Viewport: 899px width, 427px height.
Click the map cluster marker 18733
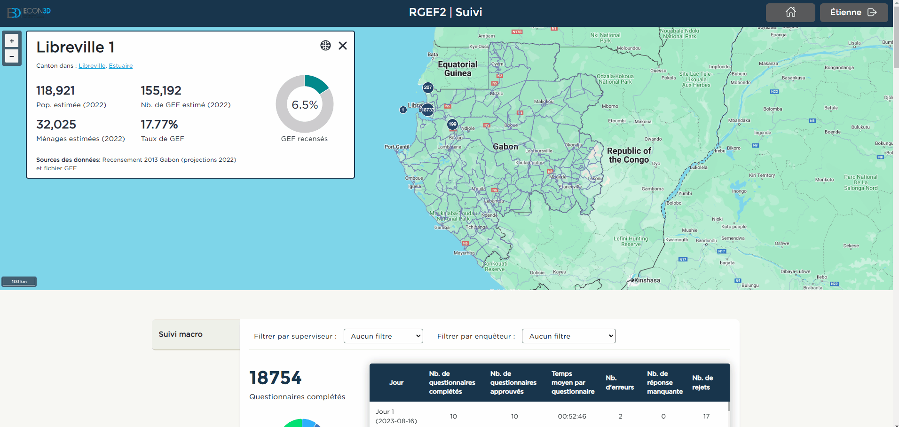coord(427,110)
